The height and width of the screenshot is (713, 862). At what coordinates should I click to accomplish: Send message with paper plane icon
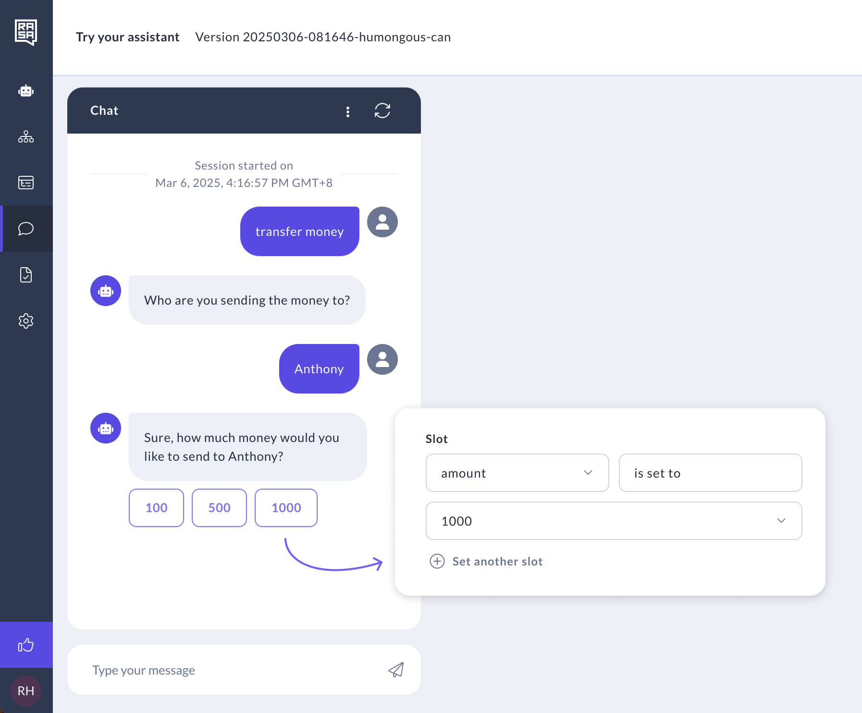(x=396, y=670)
